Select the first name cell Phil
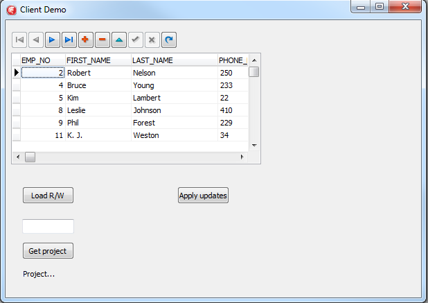Viewport: 428px width, 303px height. pos(98,123)
